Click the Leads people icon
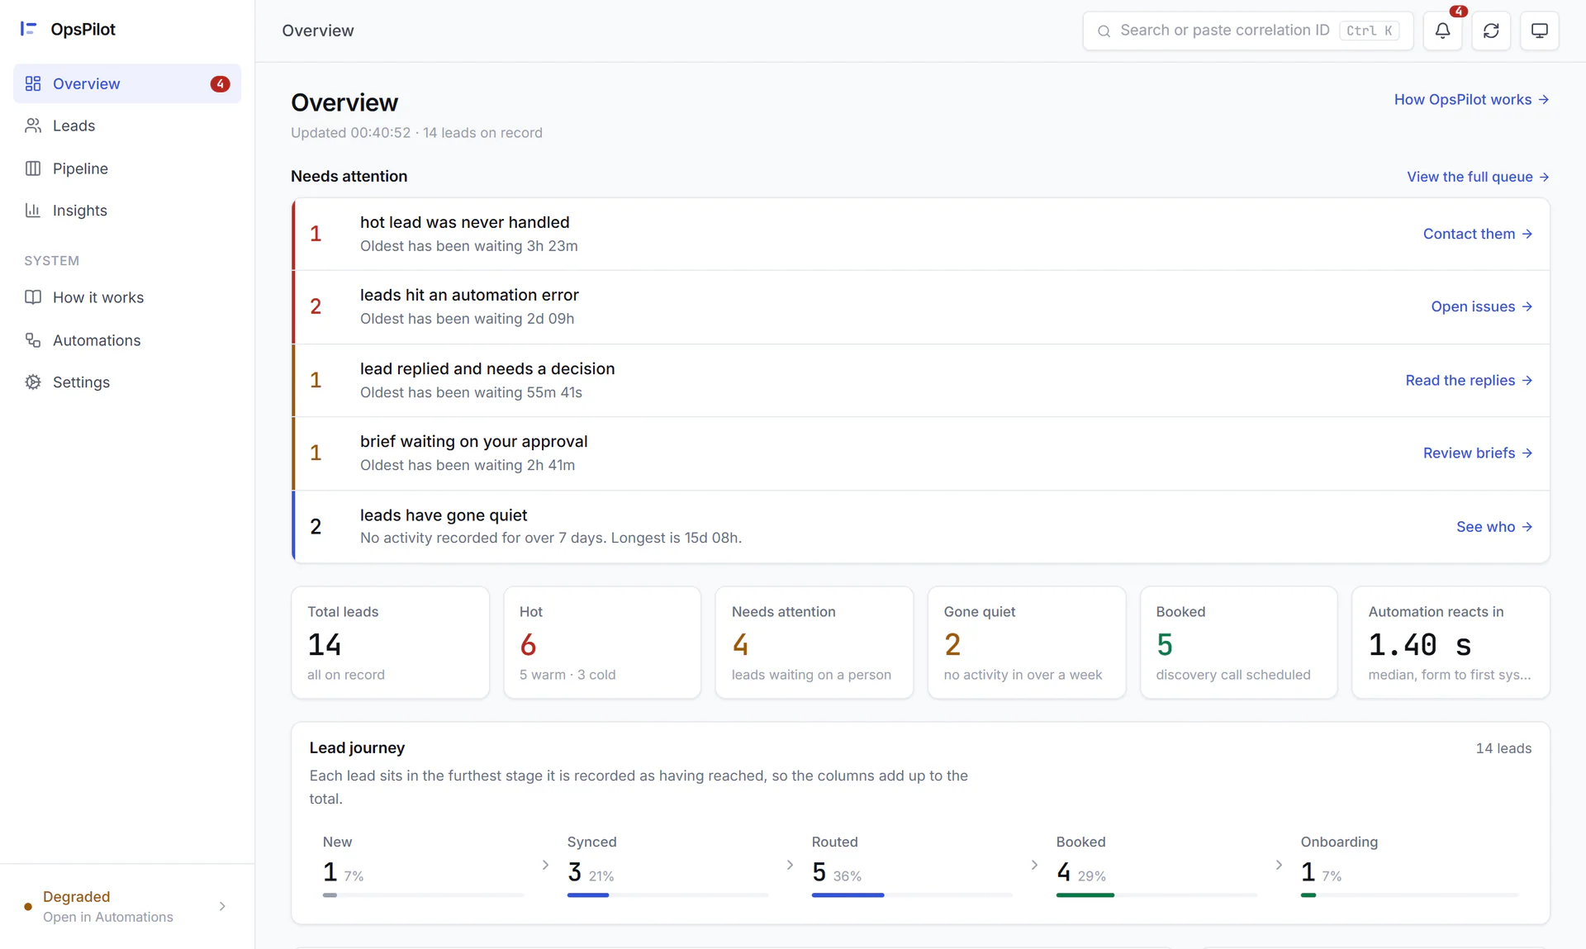 tap(33, 126)
